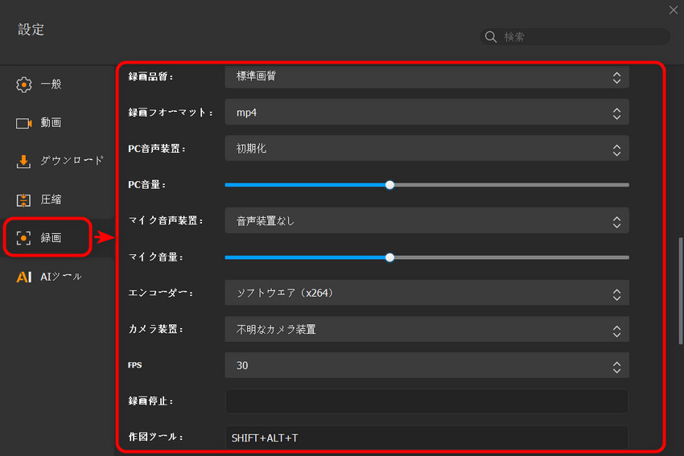Open the カメラ装置 dropdown showing 不明なカメラ装置
The image size is (684, 456).
tap(426, 329)
